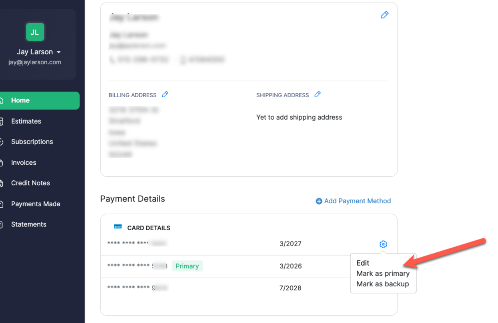
Task: Open Estimates in the sidebar
Action: point(26,121)
